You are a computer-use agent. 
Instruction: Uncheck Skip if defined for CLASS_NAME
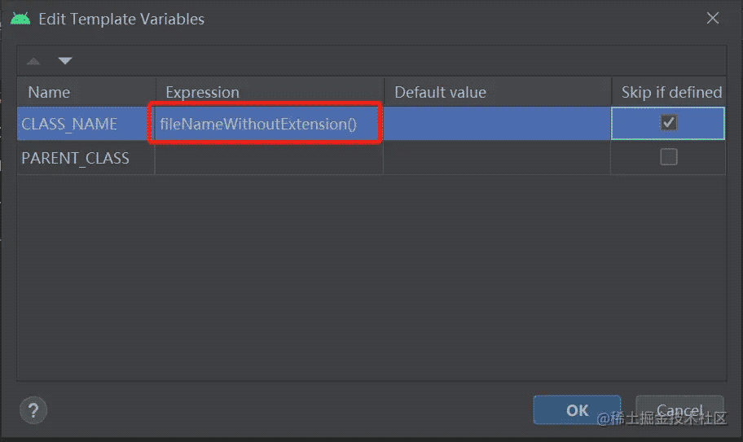[x=668, y=123]
